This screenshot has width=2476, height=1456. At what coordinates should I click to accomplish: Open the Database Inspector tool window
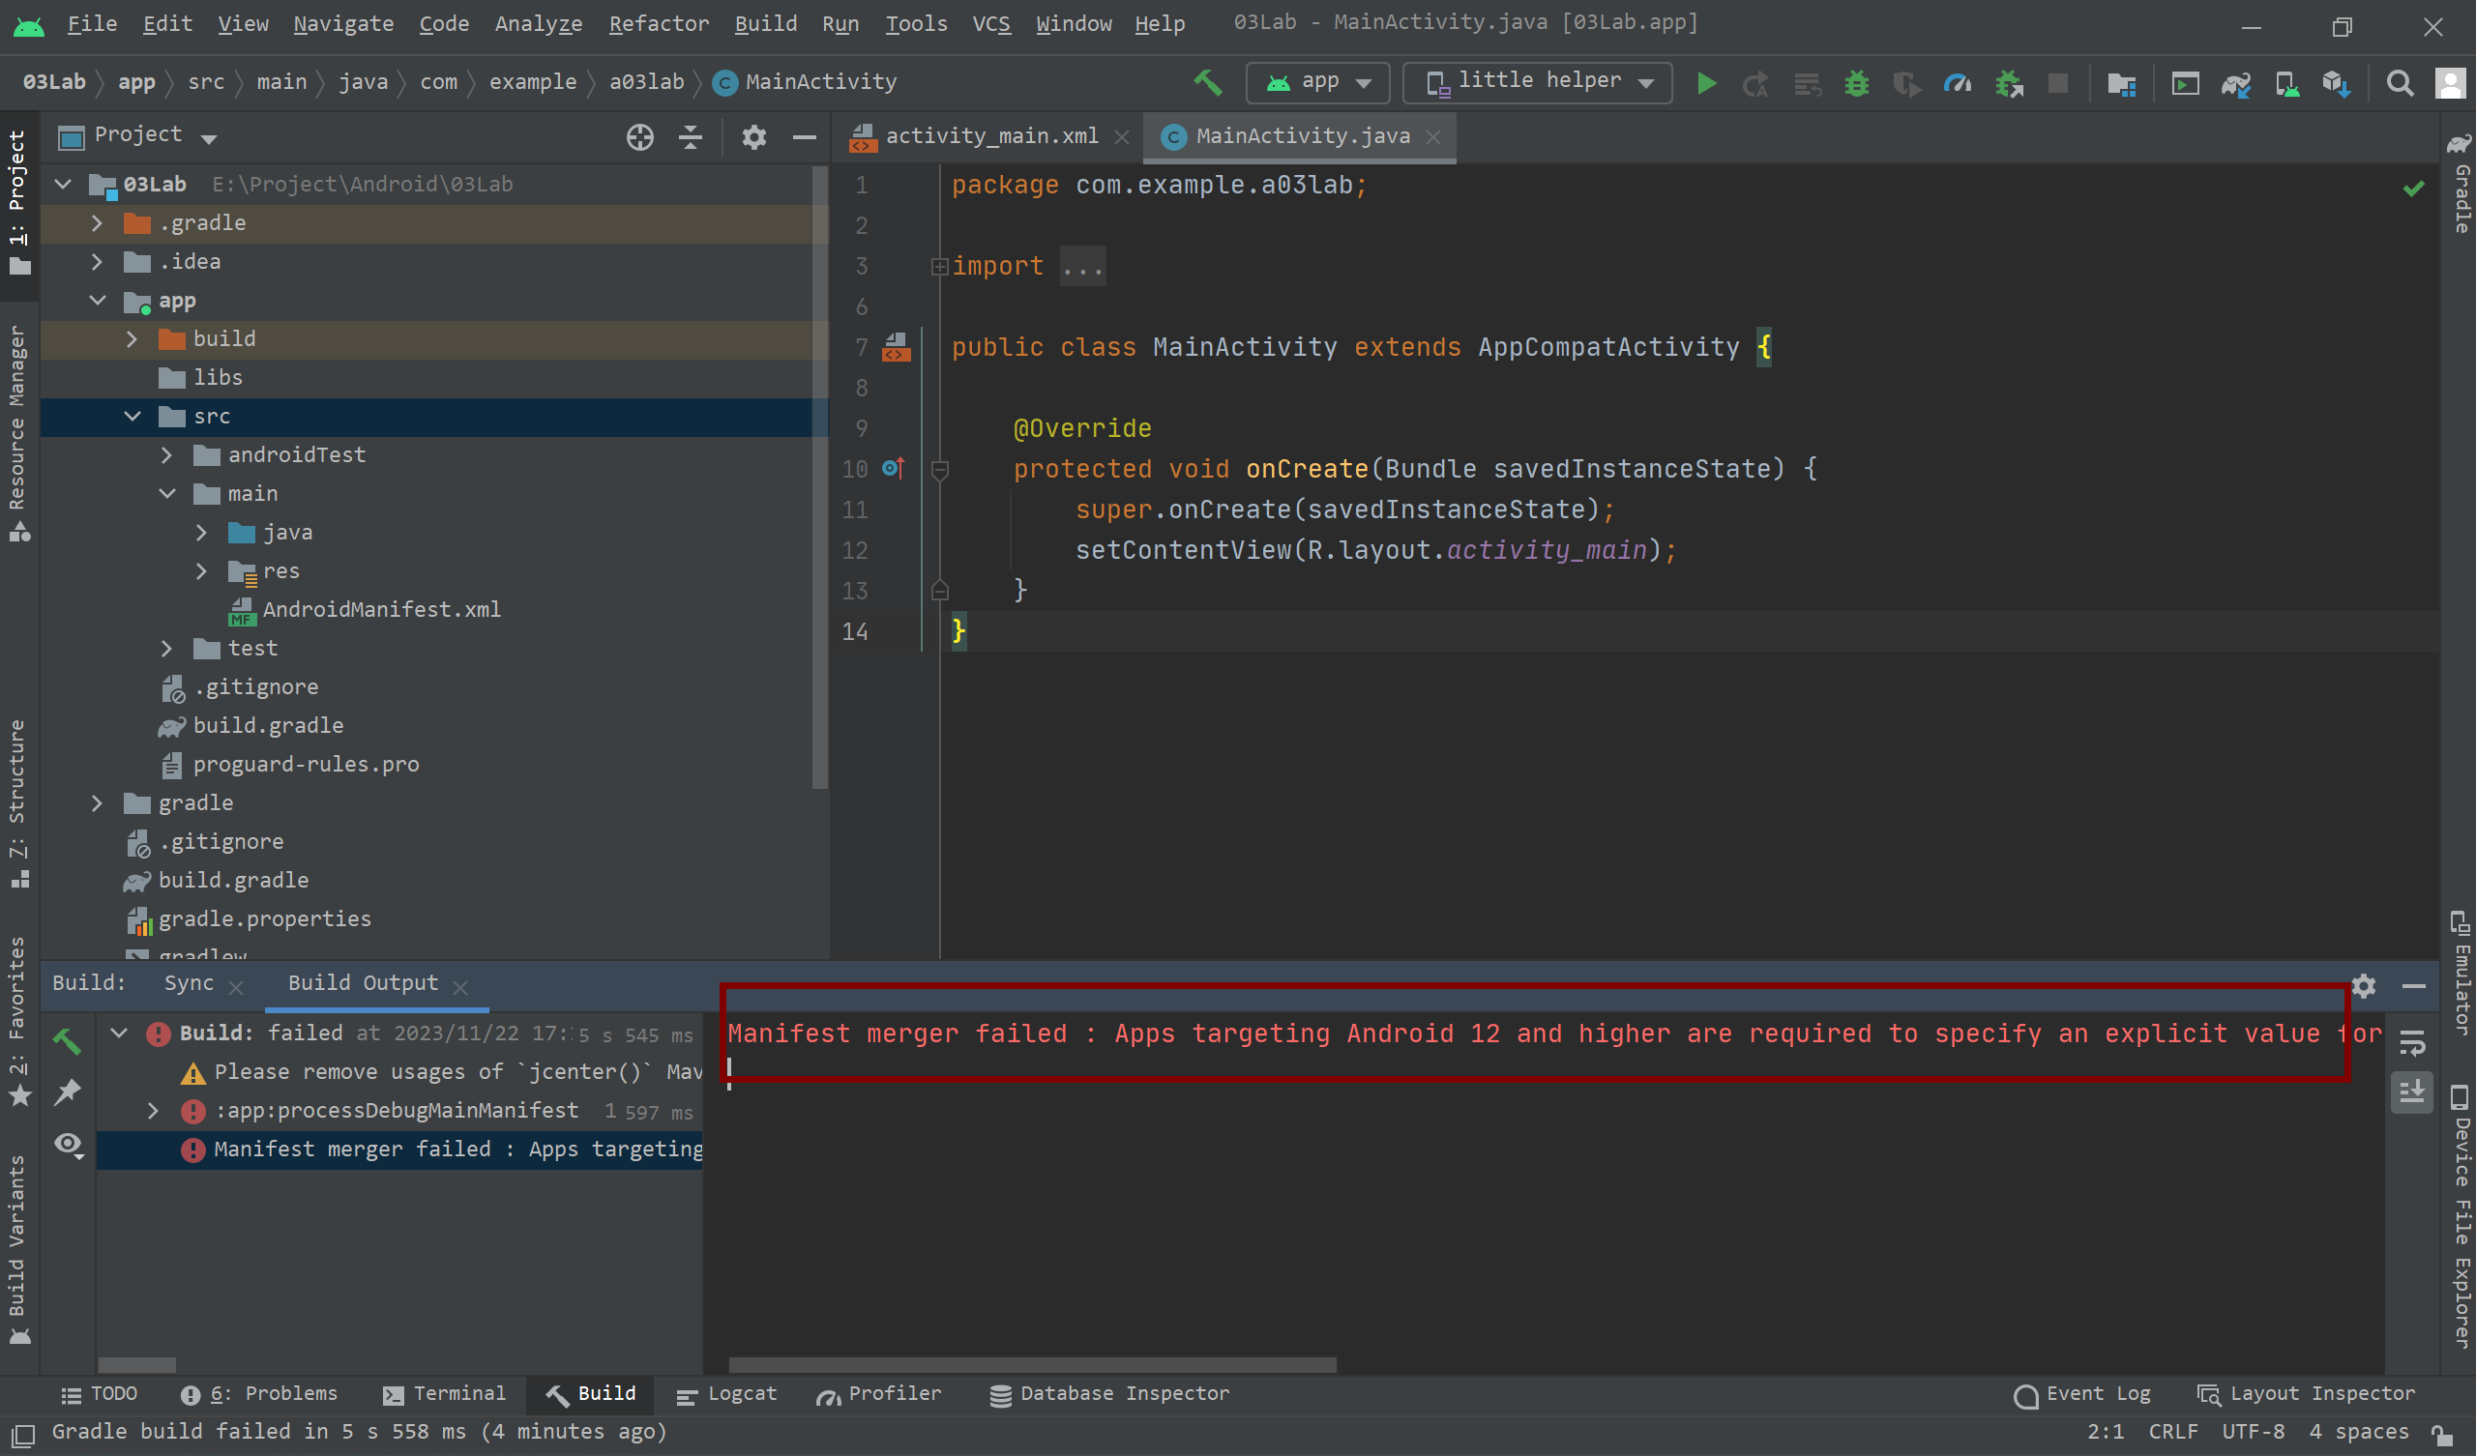pyautogui.click(x=1109, y=1394)
